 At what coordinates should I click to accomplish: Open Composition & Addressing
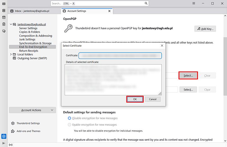tap(36, 36)
